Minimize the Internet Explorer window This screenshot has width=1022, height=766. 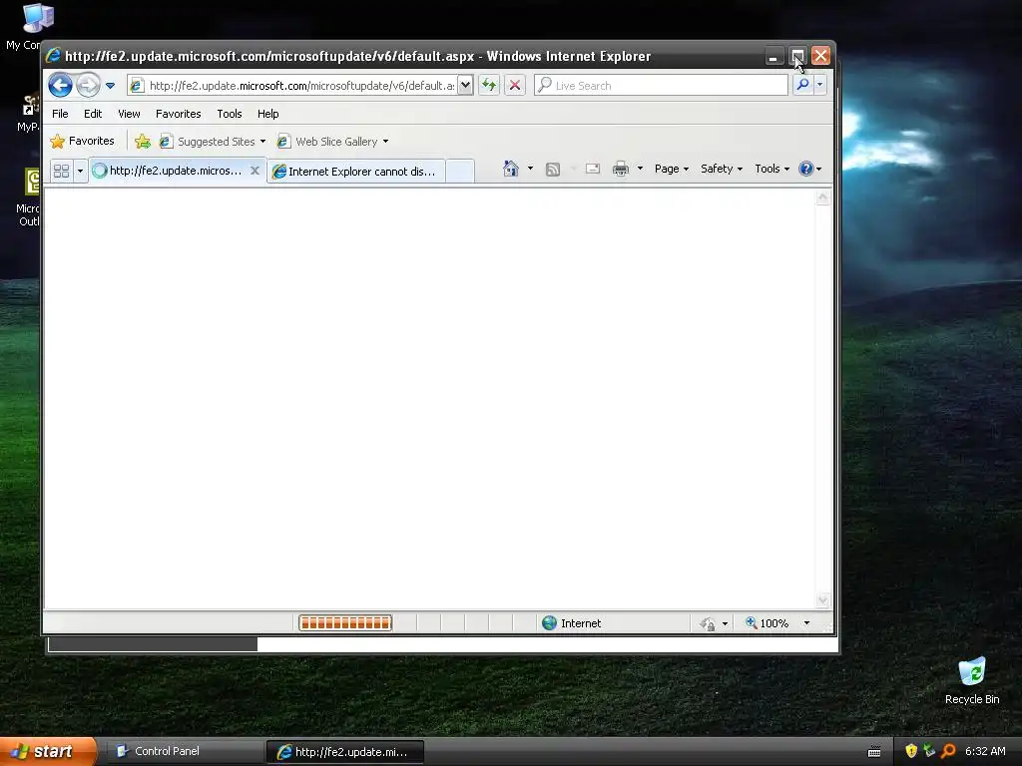pyautogui.click(x=773, y=57)
